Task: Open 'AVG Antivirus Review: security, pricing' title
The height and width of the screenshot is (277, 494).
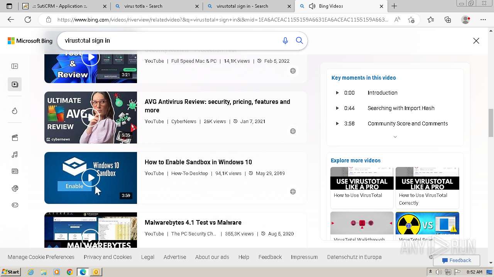Action: click(217, 106)
